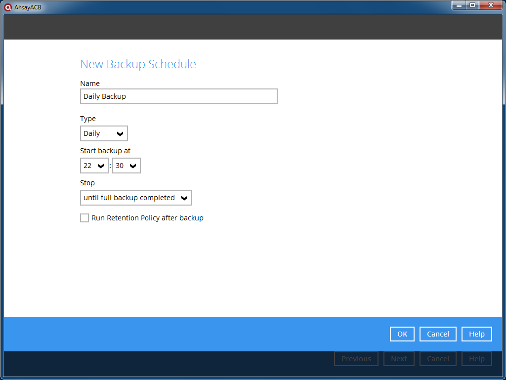Minimize the AhsayACB window
The width and height of the screenshot is (506, 380).
pyautogui.click(x=459, y=5)
